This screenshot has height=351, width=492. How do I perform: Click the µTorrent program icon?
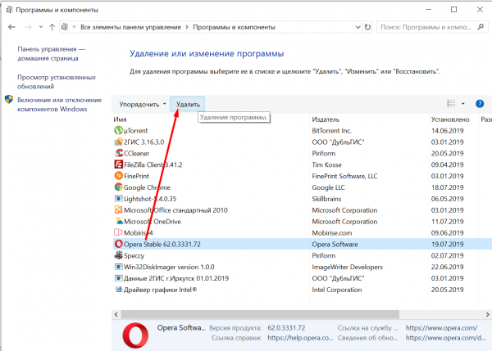click(118, 130)
